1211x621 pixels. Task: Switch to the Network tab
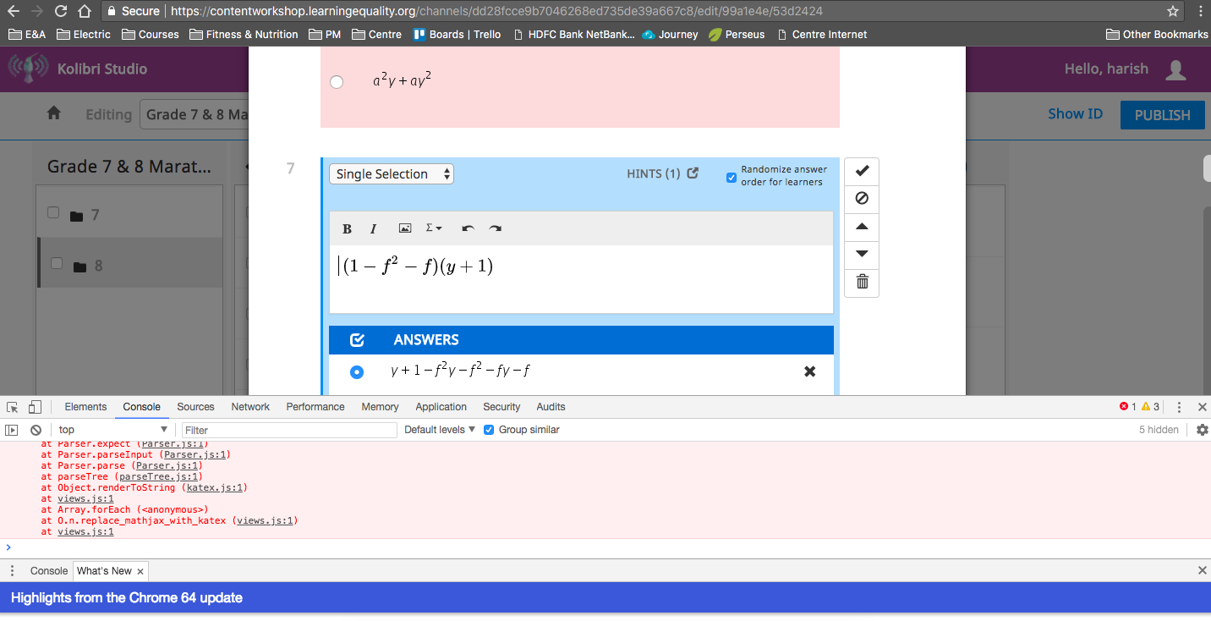pyautogui.click(x=250, y=407)
